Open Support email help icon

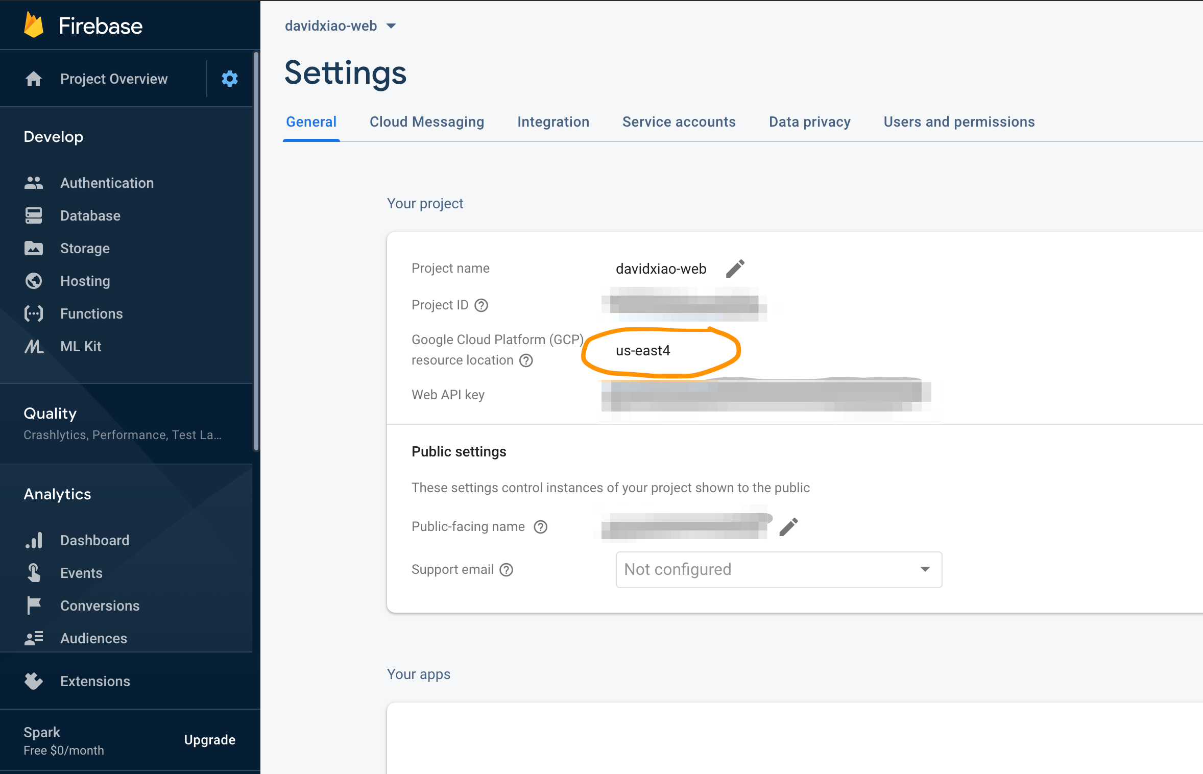tap(506, 570)
